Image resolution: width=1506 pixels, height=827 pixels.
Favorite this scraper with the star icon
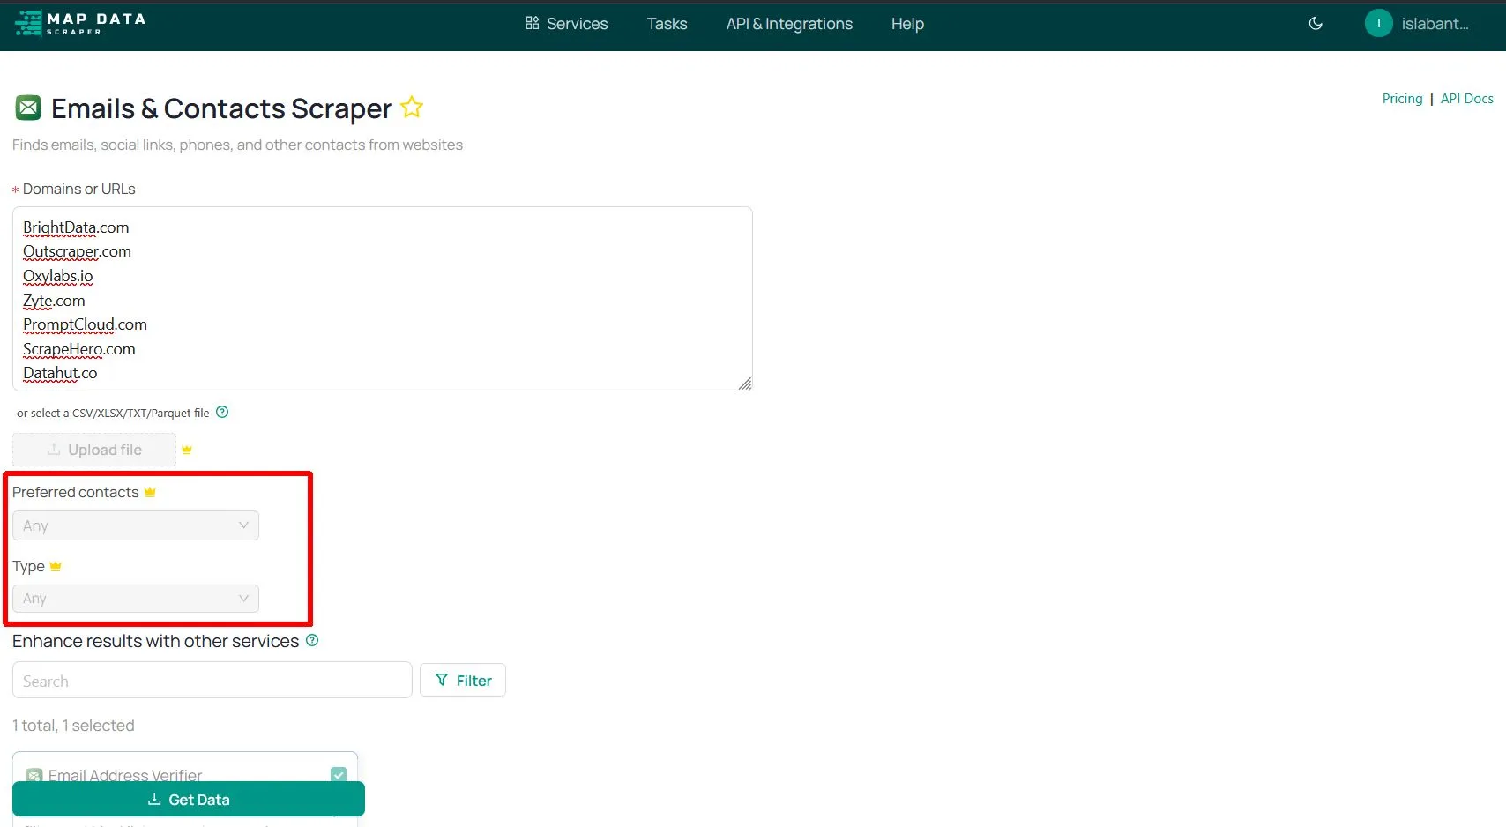pyautogui.click(x=412, y=108)
